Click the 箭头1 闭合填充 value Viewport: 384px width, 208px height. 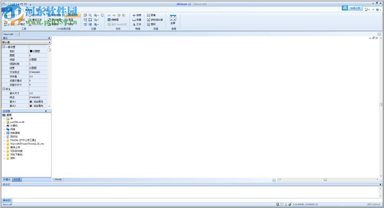click(x=38, y=102)
